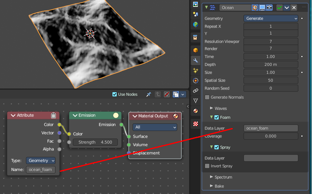Click the Ocean modifier wave icon
Image resolution: width=312 pixels, height=194 pixels.
pyautogui.click(x=213, y=8)
